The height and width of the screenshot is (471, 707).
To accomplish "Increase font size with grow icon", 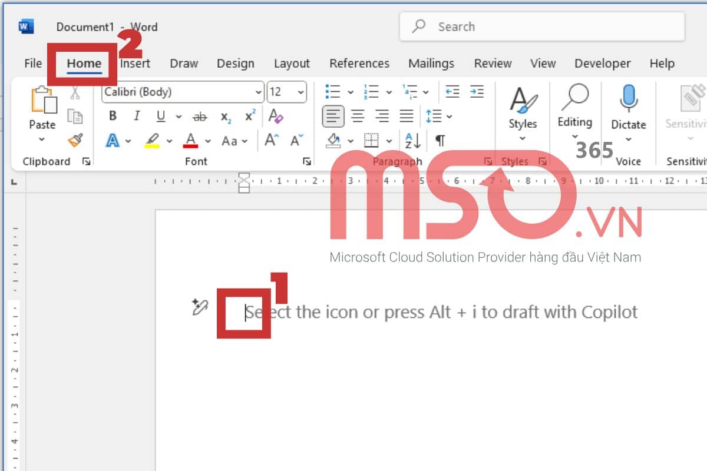I will click(271, 140).
